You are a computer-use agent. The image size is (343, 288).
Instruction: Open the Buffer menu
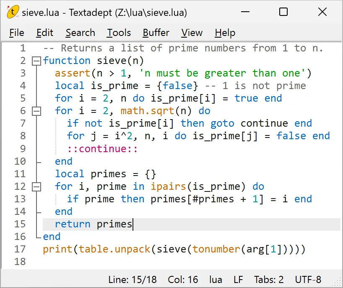156,33
